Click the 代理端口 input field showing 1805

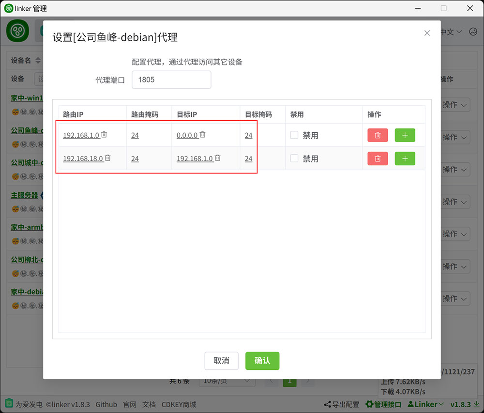[171, 80]
